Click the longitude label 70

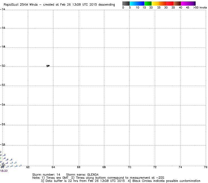tap(129, 167)
